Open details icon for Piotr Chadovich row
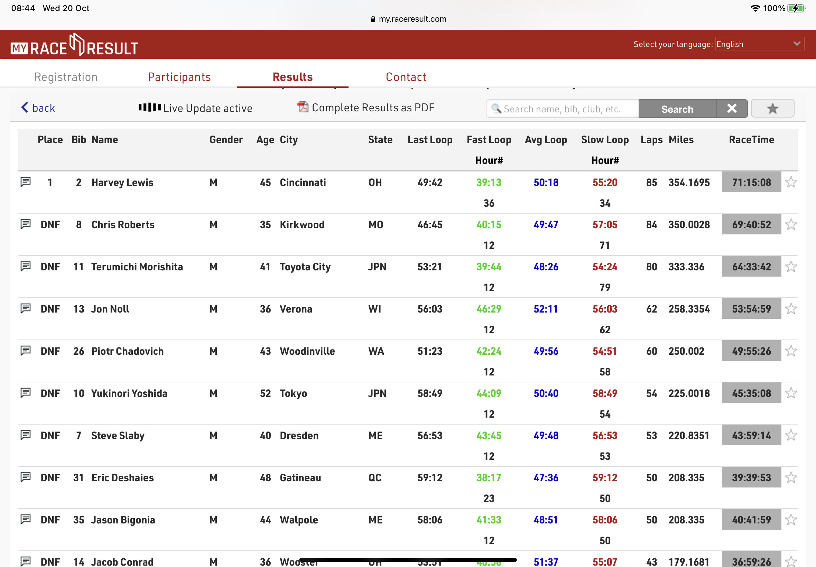The height and width of the screenshot is (567, 816). (x=26, y=351)
